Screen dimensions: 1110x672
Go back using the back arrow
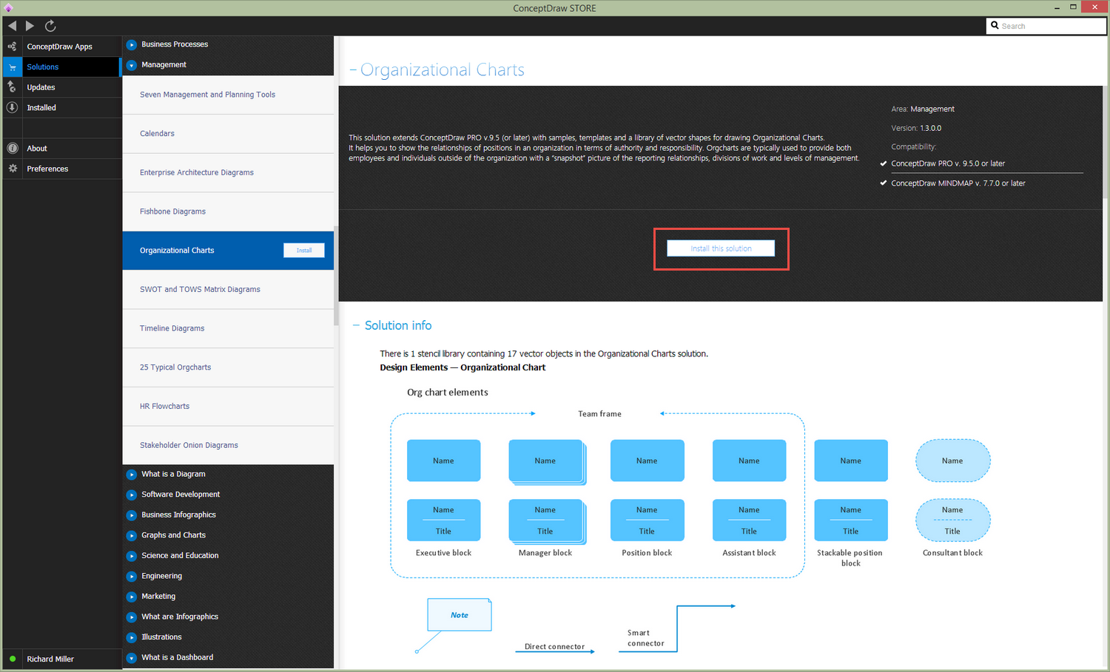[x=12, y=26]
